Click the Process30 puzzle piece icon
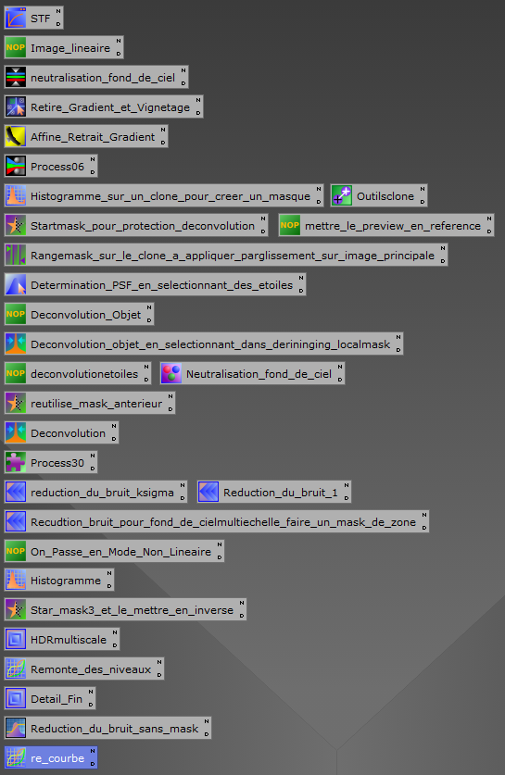 point(16,463)
